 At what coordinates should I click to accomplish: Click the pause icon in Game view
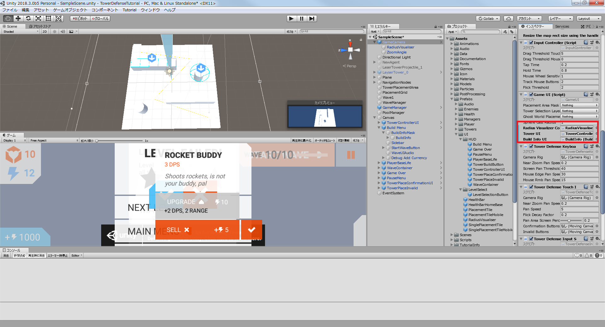351,155
